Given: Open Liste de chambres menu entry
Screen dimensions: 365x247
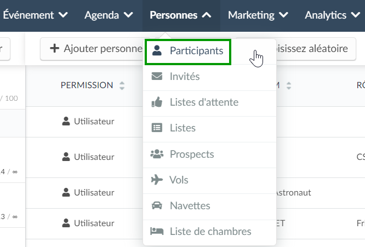Looking at the screenshot, I should (x=209, y=231).
